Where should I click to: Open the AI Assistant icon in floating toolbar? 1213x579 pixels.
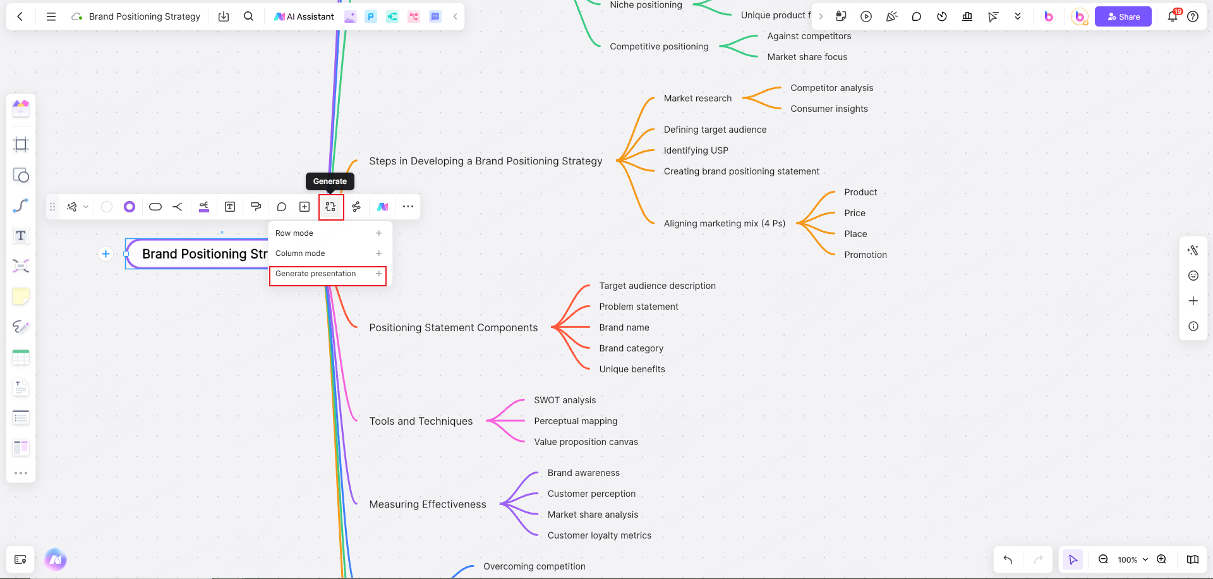(x=382, y=207)
